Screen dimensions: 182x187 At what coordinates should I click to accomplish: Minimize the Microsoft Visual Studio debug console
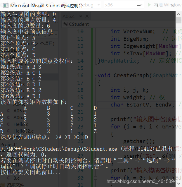pyautogui.click(x=139, y=5)
